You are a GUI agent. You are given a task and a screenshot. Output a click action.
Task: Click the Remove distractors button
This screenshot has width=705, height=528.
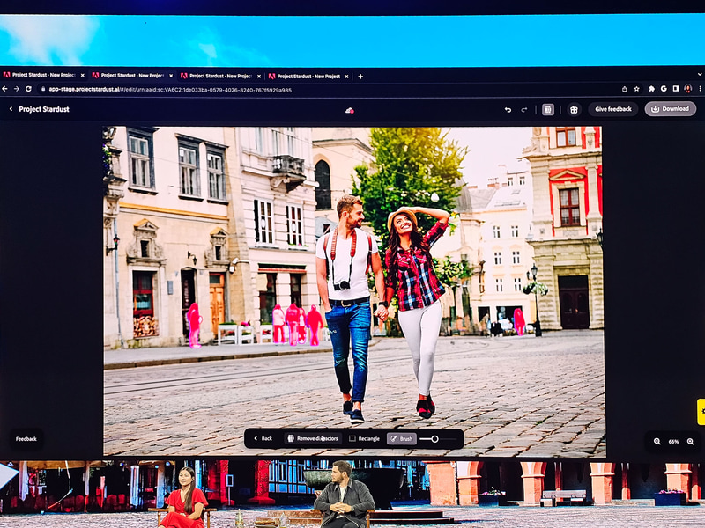(x=313, y=438)
